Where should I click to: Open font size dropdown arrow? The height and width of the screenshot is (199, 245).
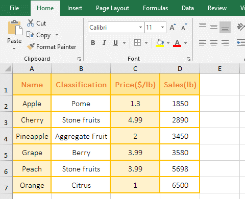coord(162,28)
